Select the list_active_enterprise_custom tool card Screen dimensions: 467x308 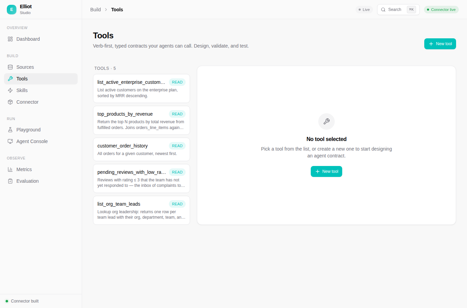pos(142,89)
